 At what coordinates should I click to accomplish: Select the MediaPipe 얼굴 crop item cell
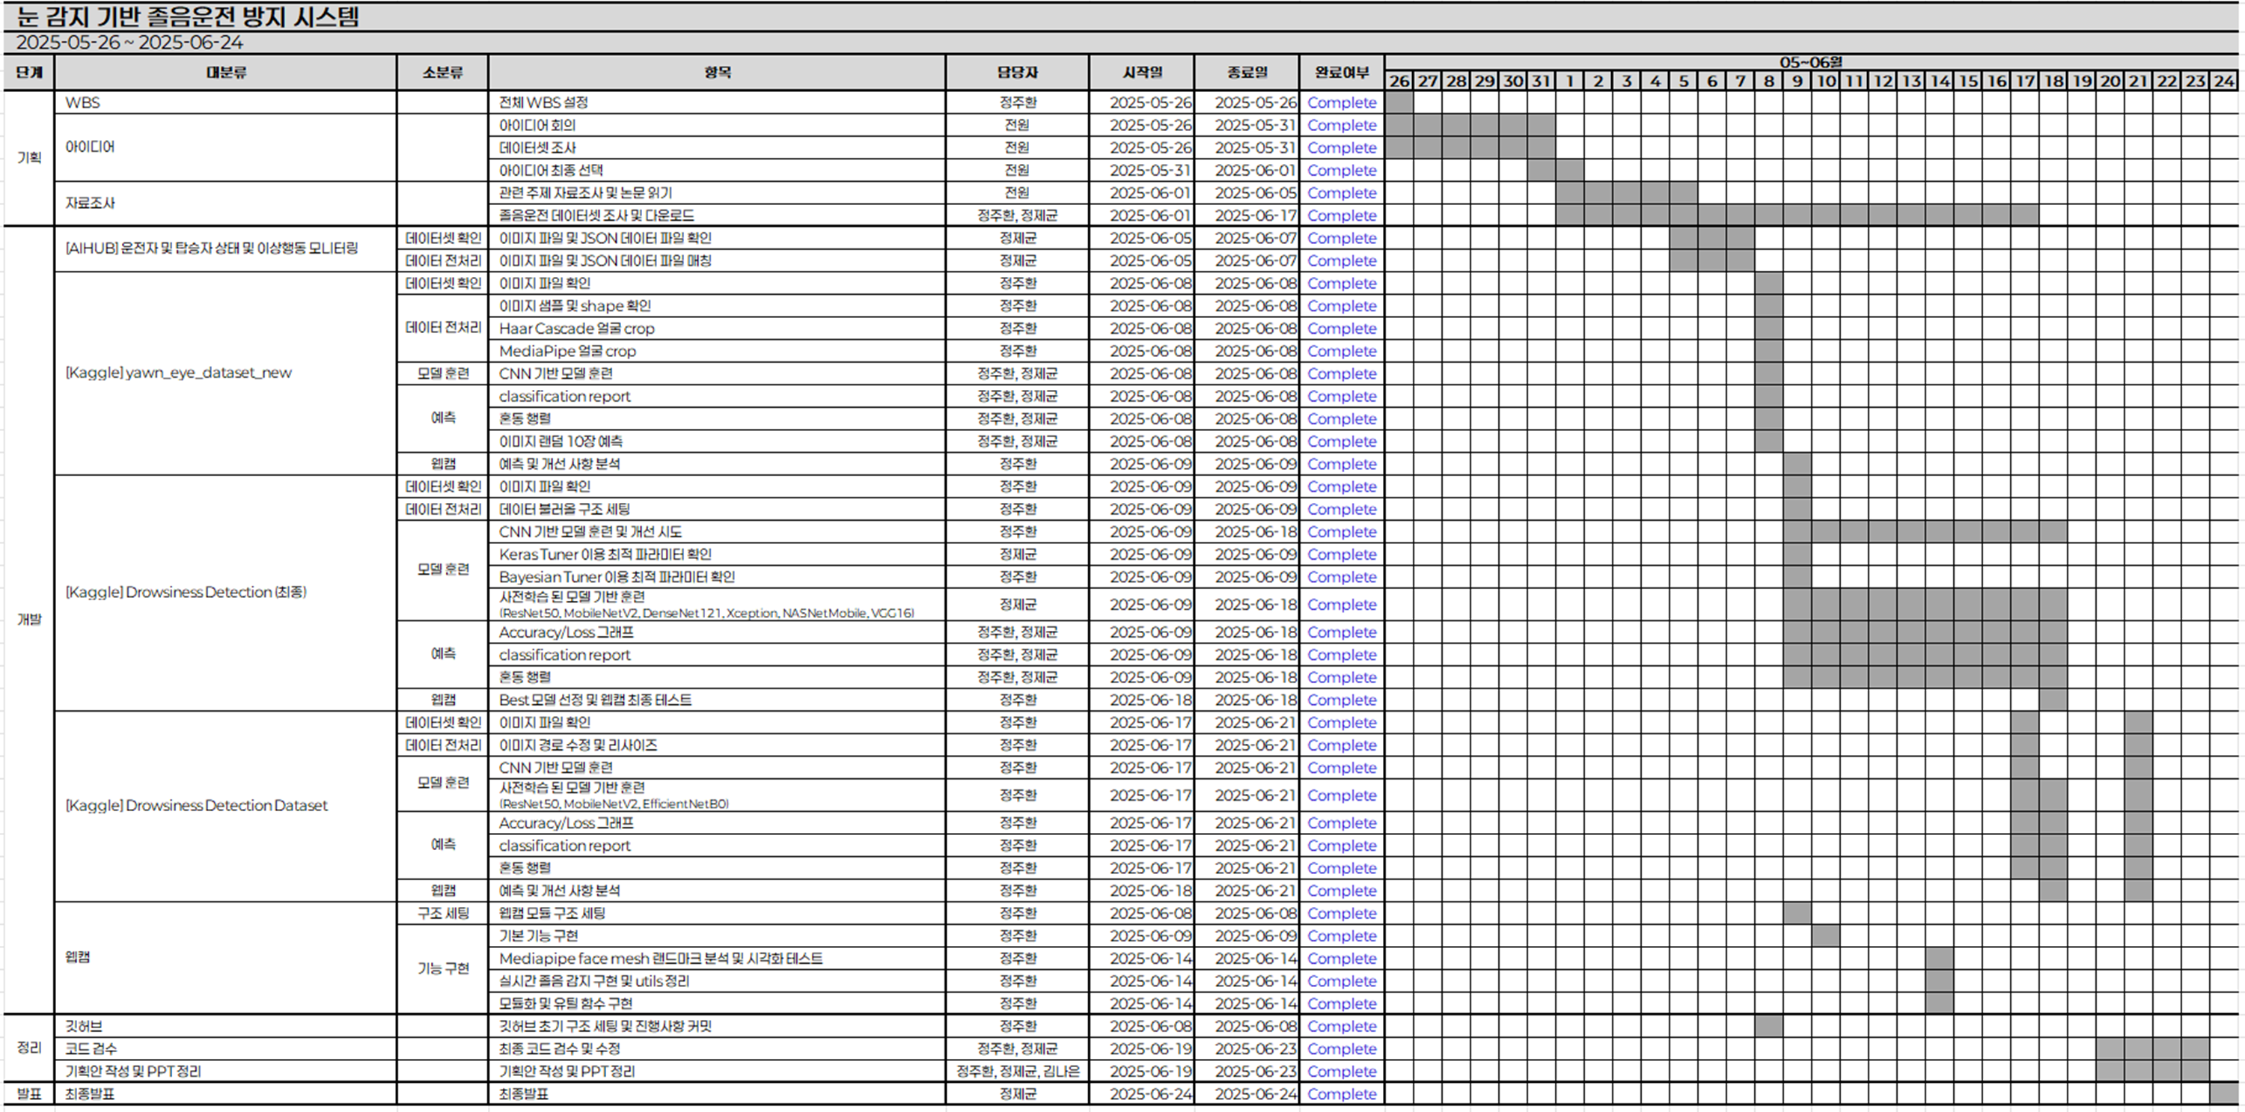[x=567, y=351]
